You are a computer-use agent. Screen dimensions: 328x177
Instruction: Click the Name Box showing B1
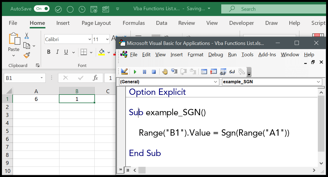pyautogui.click(x=22, y=78)
